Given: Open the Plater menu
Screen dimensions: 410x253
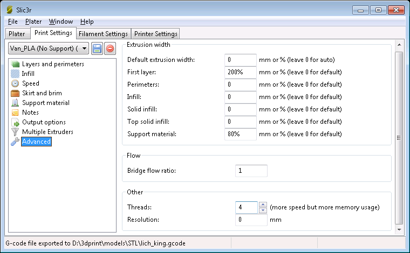Looking at the screenshot, I should [x=33, y=22].
